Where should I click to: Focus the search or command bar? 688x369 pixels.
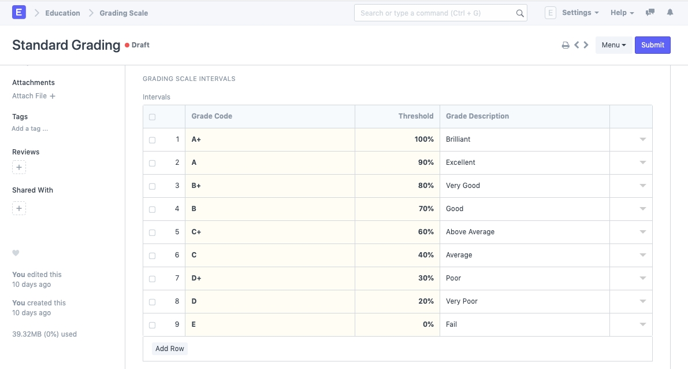437,13
